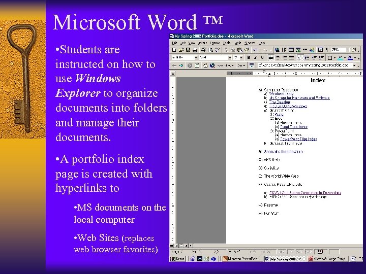
Task: Click the Refresh Current Page icon
Action: [197, 65]
